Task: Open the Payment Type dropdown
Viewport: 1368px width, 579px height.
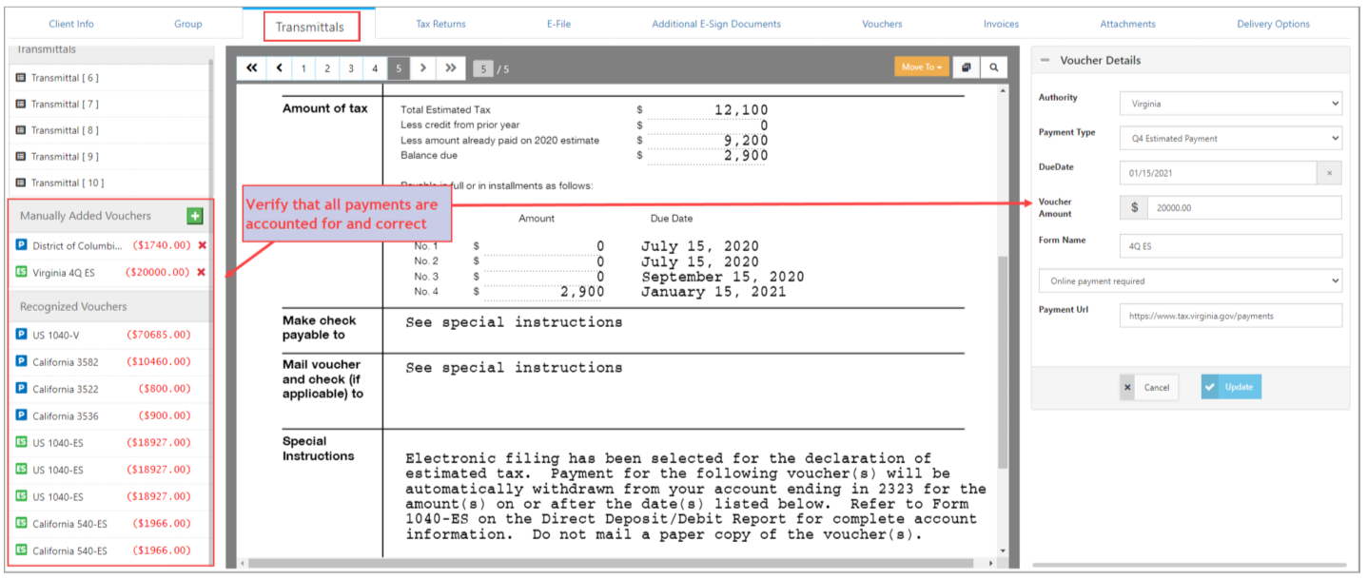Action: coord(1231,138)
